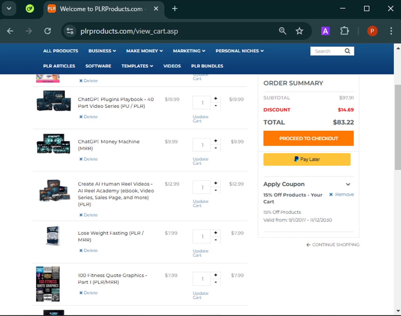Open SOFTWARE menu item
Screen dimensions: 401x316
point(98,66)
